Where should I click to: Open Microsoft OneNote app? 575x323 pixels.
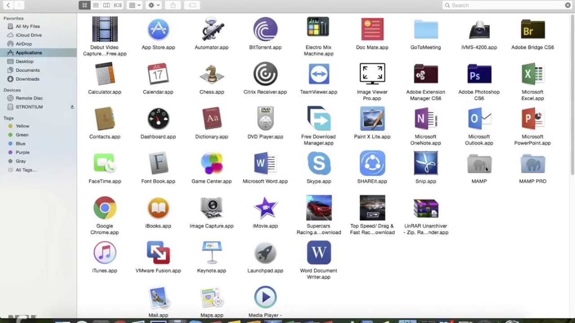[x=425, y=119]
